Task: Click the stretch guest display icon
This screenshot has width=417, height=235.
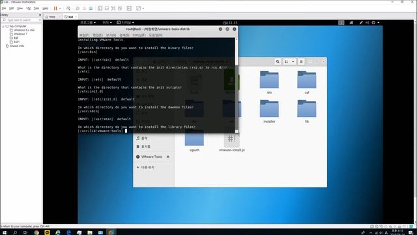Action: tap(138, 8)
